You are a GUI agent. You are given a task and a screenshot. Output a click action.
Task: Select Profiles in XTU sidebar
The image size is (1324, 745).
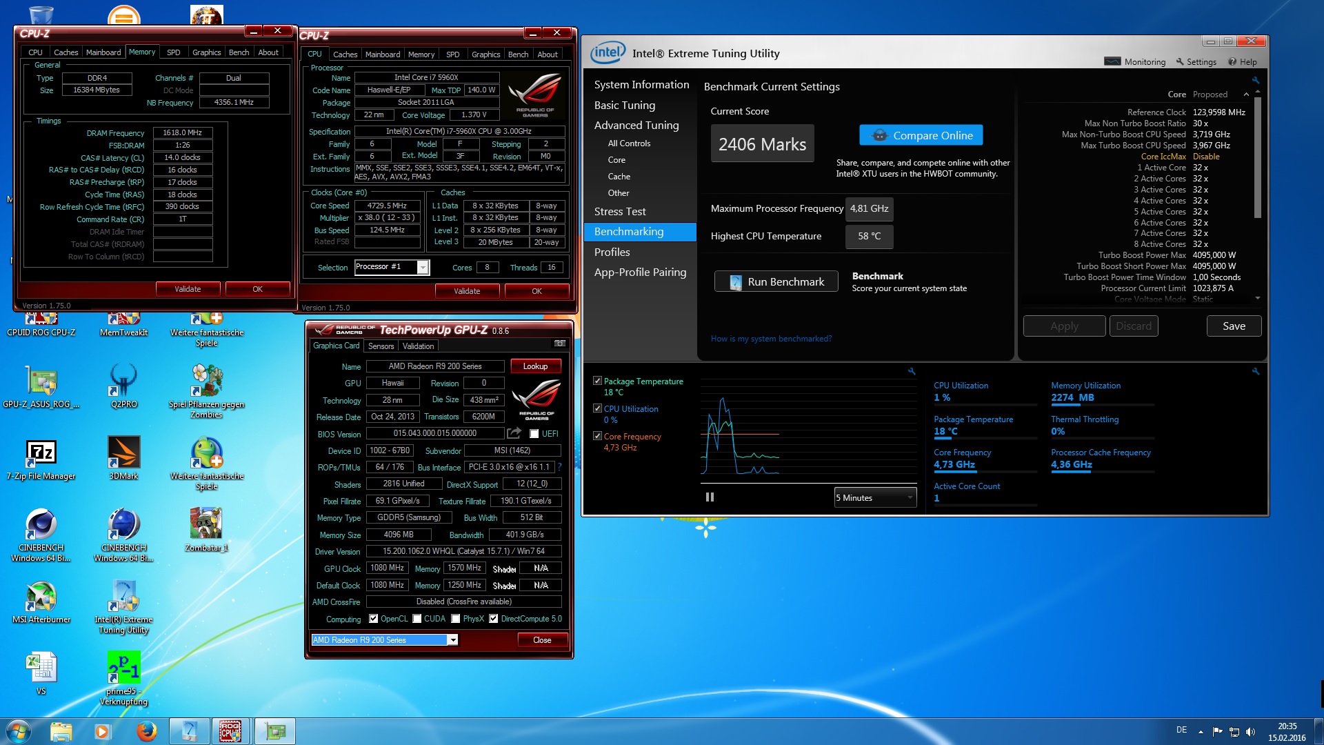coord(612,252)
